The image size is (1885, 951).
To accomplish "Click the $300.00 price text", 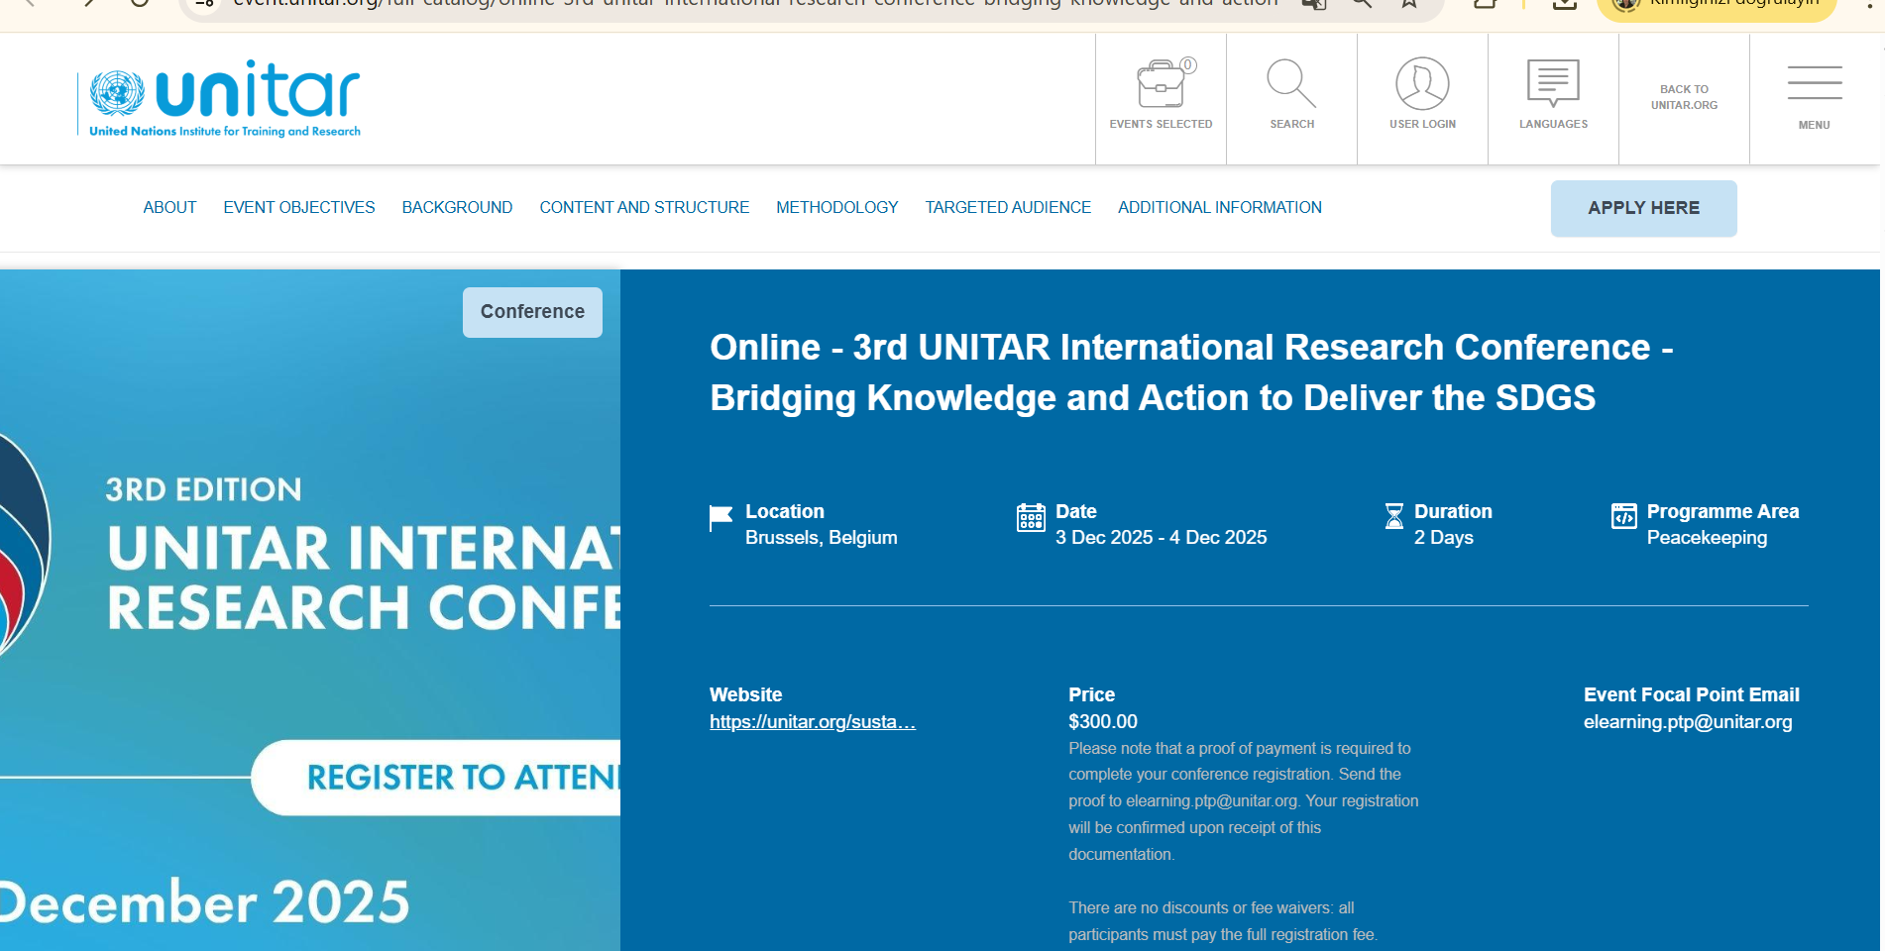I will point(1103,722).
